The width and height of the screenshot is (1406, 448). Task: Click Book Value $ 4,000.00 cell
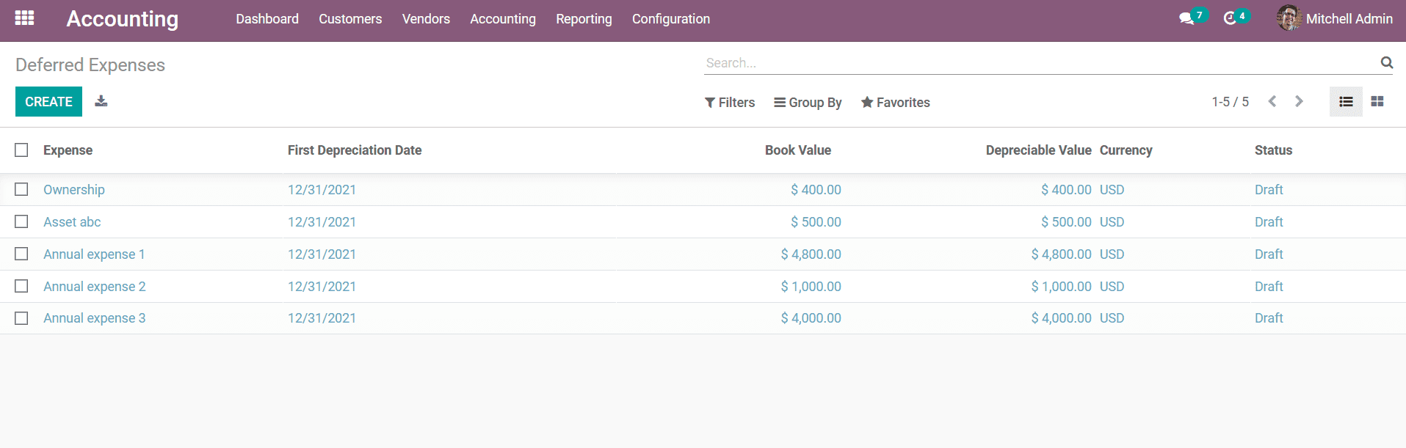tap(811, 318)
